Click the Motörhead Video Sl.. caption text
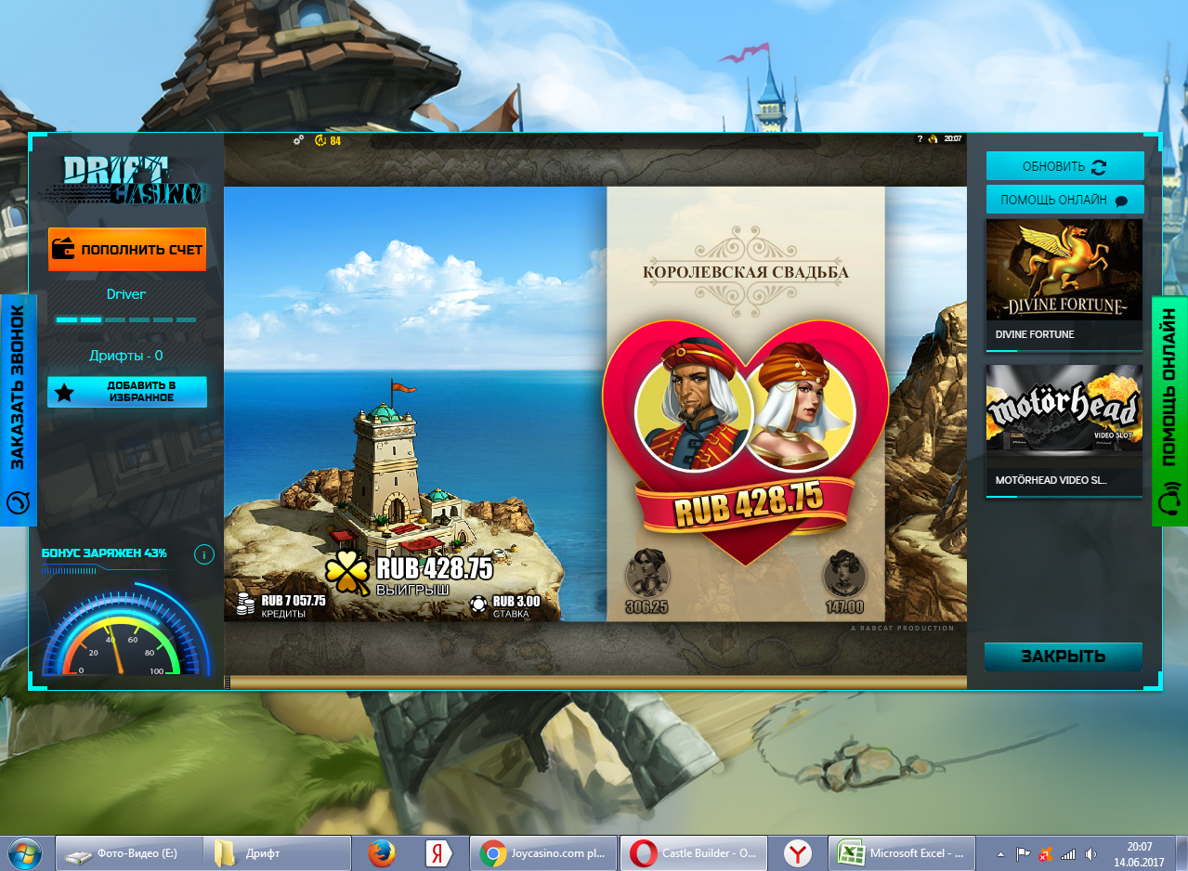Image resolution: width=1188 pixels, height=871 pixels. 1051,481
